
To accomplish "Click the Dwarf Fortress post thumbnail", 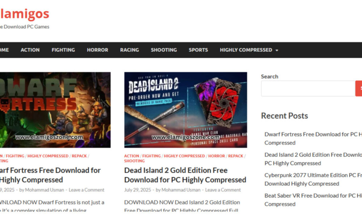I will click(55, 110).
